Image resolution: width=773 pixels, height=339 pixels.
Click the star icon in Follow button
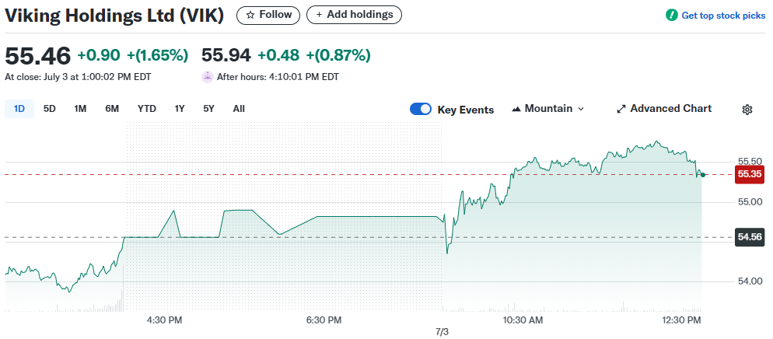pos(250,15)
